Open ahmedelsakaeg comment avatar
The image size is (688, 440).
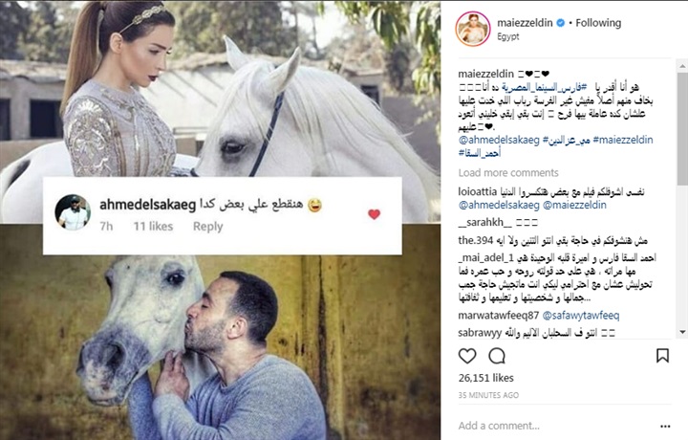pos(73,212)
